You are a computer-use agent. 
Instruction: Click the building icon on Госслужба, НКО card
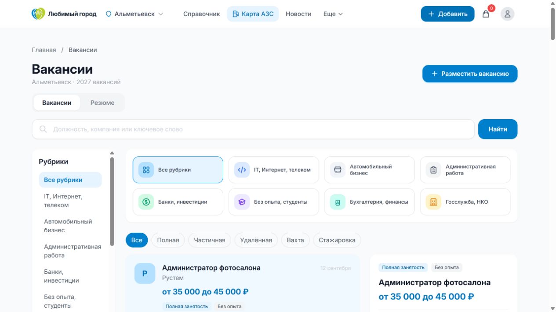[x=433, y=202]
